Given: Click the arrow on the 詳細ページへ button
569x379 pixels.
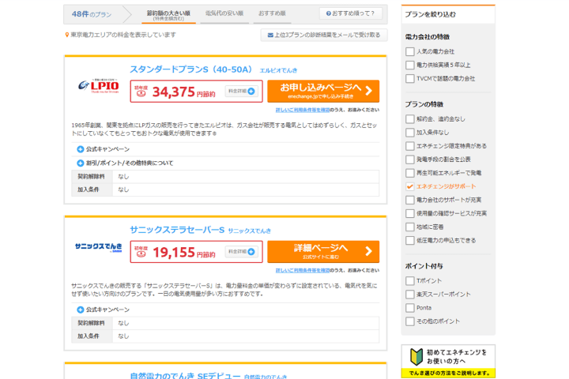Looking at the screenshot, I should (x=369, y=251).
